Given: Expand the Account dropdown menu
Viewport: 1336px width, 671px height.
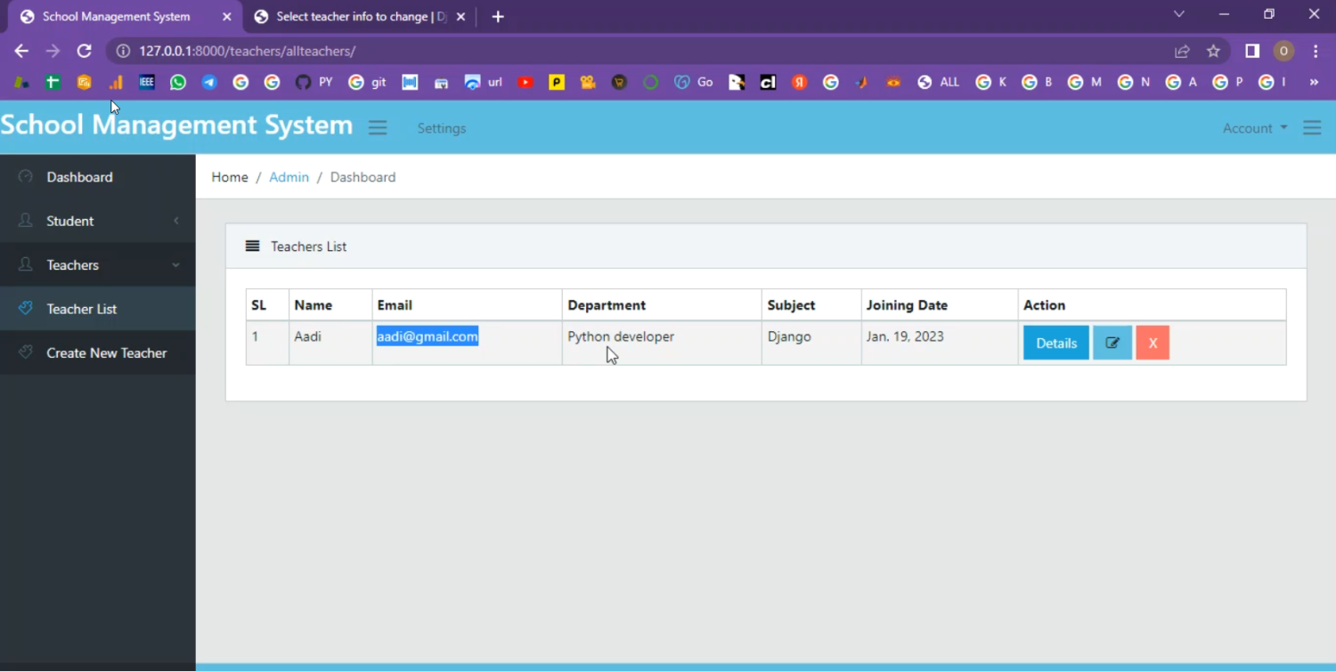Looking at the screenshot, I should click(1254, 128).
